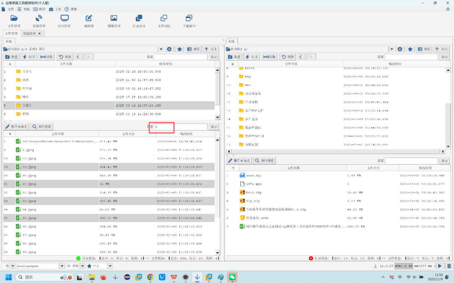
Task: Open Firefox from the taskbar
Action: pyautogui.click(x=103, y=277)
